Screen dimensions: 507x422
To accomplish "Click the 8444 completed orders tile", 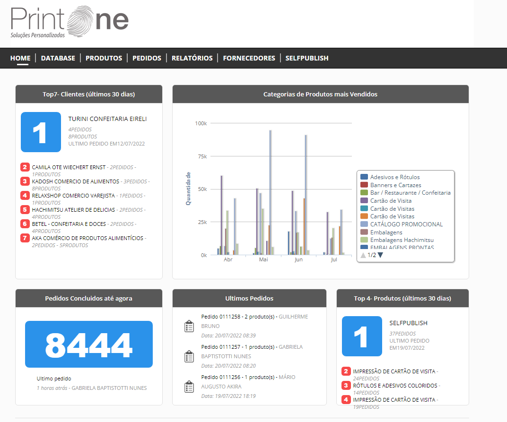I will point(89,344).
